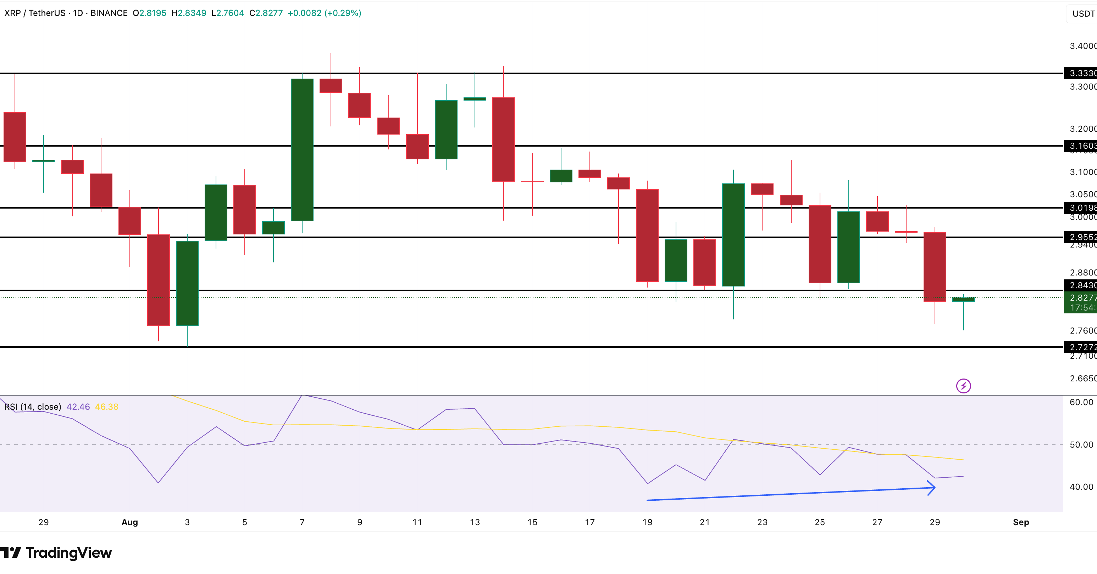1097x574 pixels.
Task: Select the Sep label on the time axis
Action: click(1021, 522)
